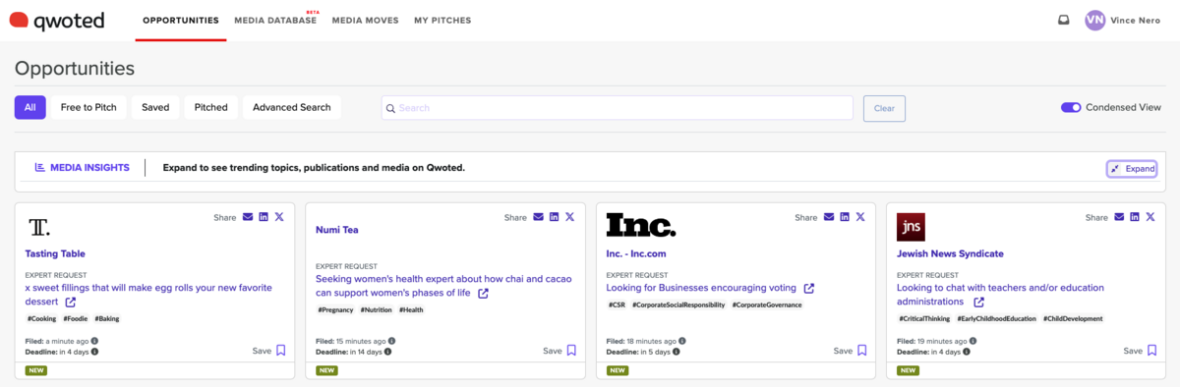Image resolution: width=1180 pixels, height=387 pixels.
Task: Open Jewish News Syndicate publication link
Action: (x=951, y=253)
